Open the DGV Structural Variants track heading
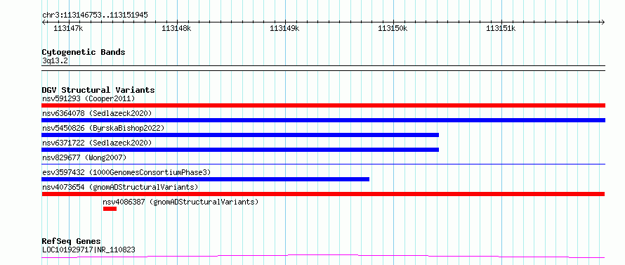The width and height of the screenshot is (625, 265). tap(98, 90)
